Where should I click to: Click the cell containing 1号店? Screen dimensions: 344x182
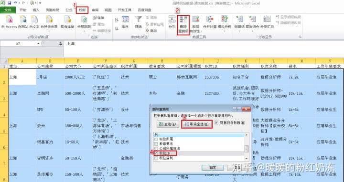(50, 77)
